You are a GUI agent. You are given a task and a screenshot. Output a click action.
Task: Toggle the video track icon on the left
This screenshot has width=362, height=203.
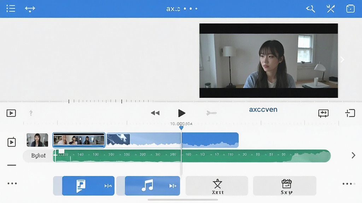click(12, 142)
